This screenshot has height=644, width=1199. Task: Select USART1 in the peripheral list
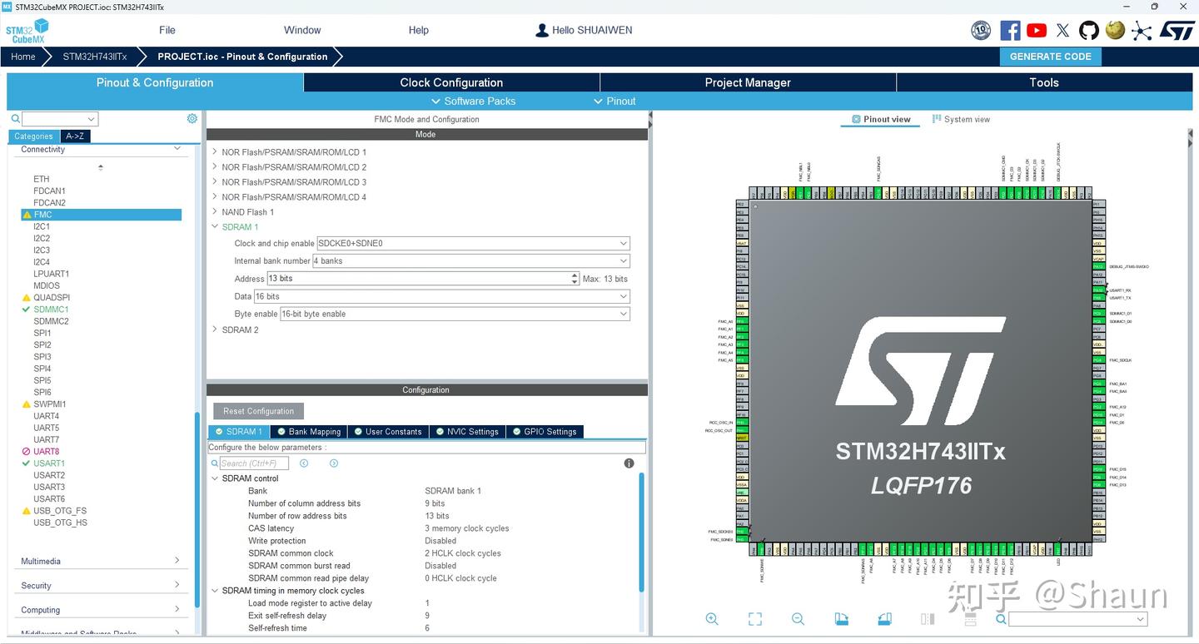pos(49,463)
